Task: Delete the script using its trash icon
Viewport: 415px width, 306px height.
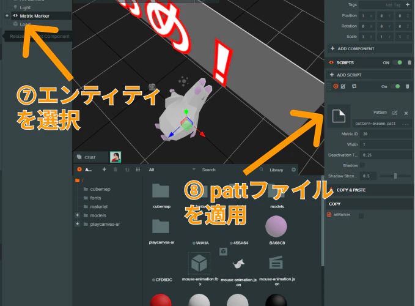Action: 407,86
